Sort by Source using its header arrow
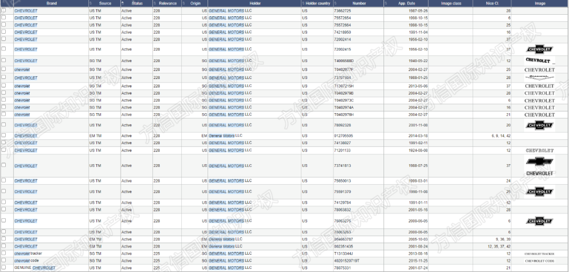This screenshot has width=569, height=272. [x=91, y=3]
